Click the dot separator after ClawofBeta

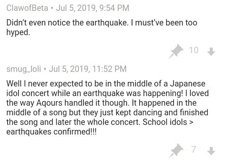pyautogui.click(x=52, y=8)
